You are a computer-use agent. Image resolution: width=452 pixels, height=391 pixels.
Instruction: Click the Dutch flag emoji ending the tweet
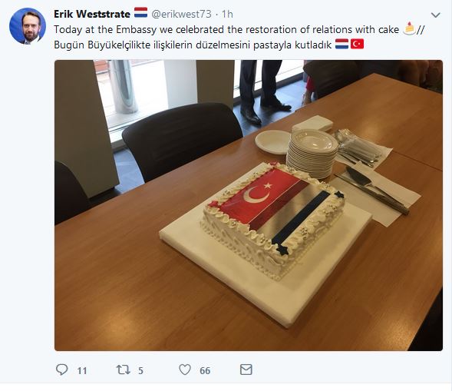[x=342, y=44]
